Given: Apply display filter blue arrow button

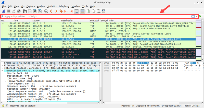Looking at the screenshot, I should click(x=193, y=16).
